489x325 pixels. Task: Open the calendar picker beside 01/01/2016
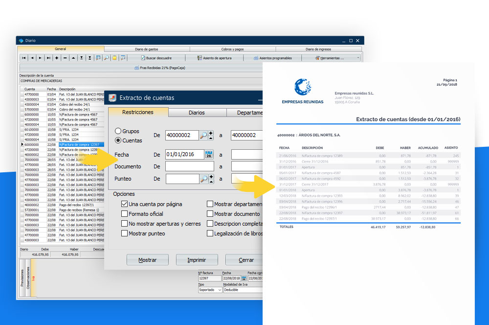(x=209, y=155)
